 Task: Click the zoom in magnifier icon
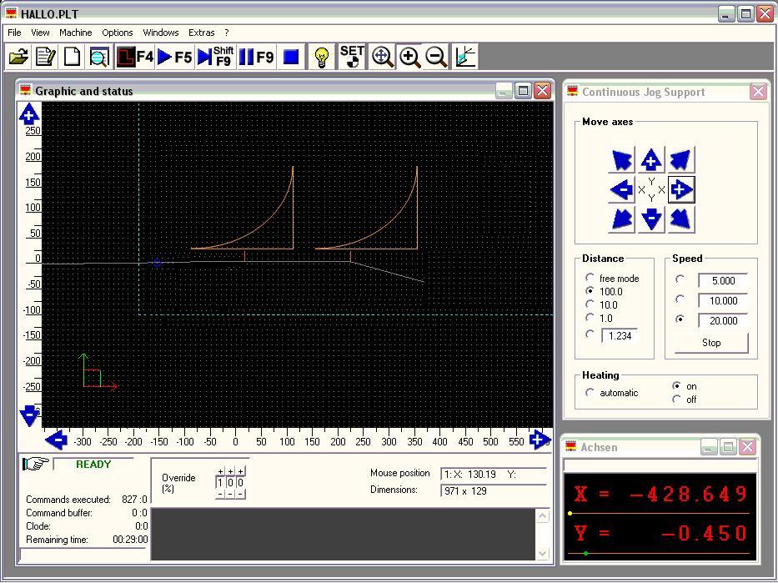click(x=409, y=57)
